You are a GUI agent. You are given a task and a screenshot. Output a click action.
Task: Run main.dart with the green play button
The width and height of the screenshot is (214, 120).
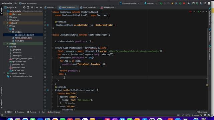[161, 3]
